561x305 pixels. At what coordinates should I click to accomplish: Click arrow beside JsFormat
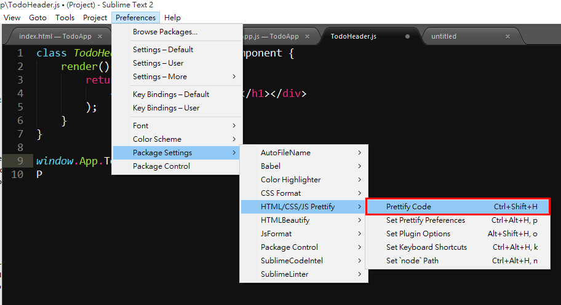(x=360, y=234)
